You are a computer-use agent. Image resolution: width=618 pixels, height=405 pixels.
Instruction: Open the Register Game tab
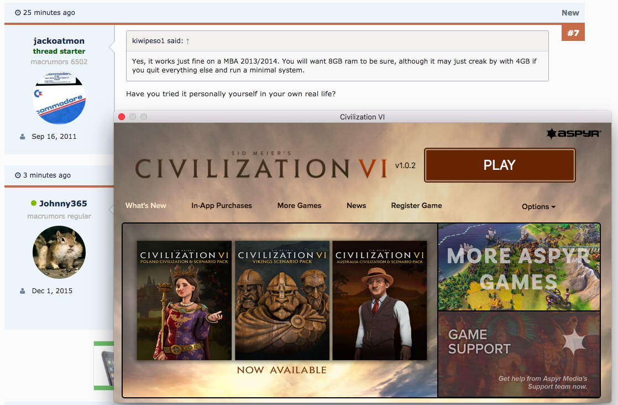pyautogui.click(x=416, y=205)
